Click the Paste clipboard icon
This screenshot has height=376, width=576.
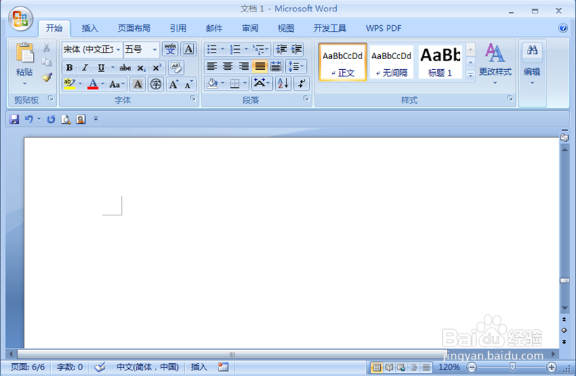click(x=24, y=53)
